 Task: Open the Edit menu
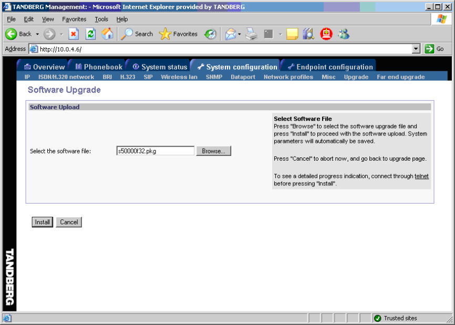(x=29, y=19)
